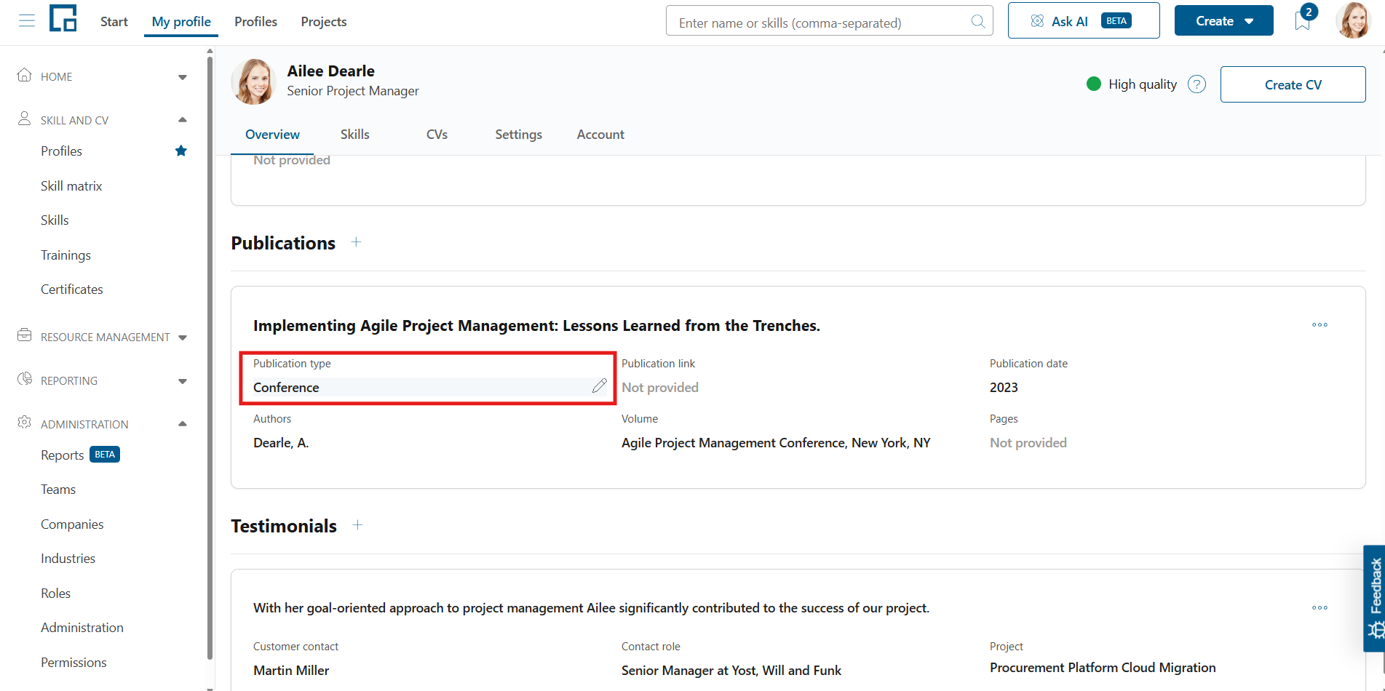Screen dimensions: 1385x691
Task: Open the Account profile tab
Action: [x=600, y=135]
